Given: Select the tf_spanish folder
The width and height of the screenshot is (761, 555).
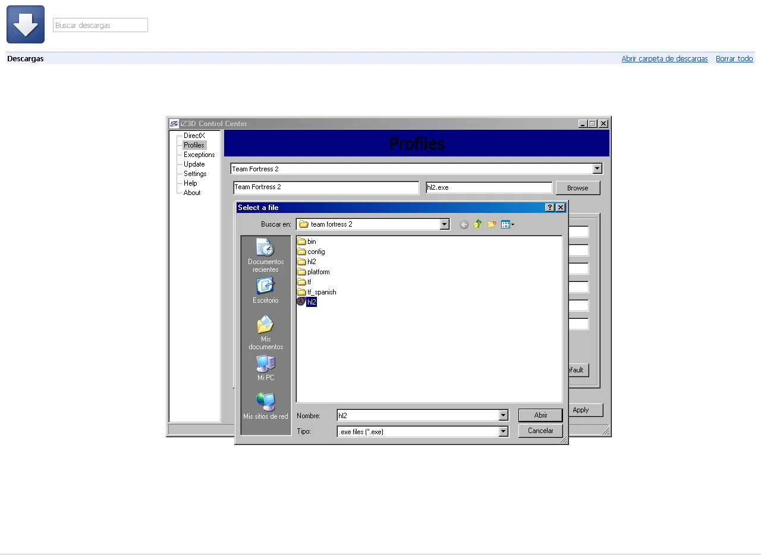Looking at the screenshot, I should point(317,292).
